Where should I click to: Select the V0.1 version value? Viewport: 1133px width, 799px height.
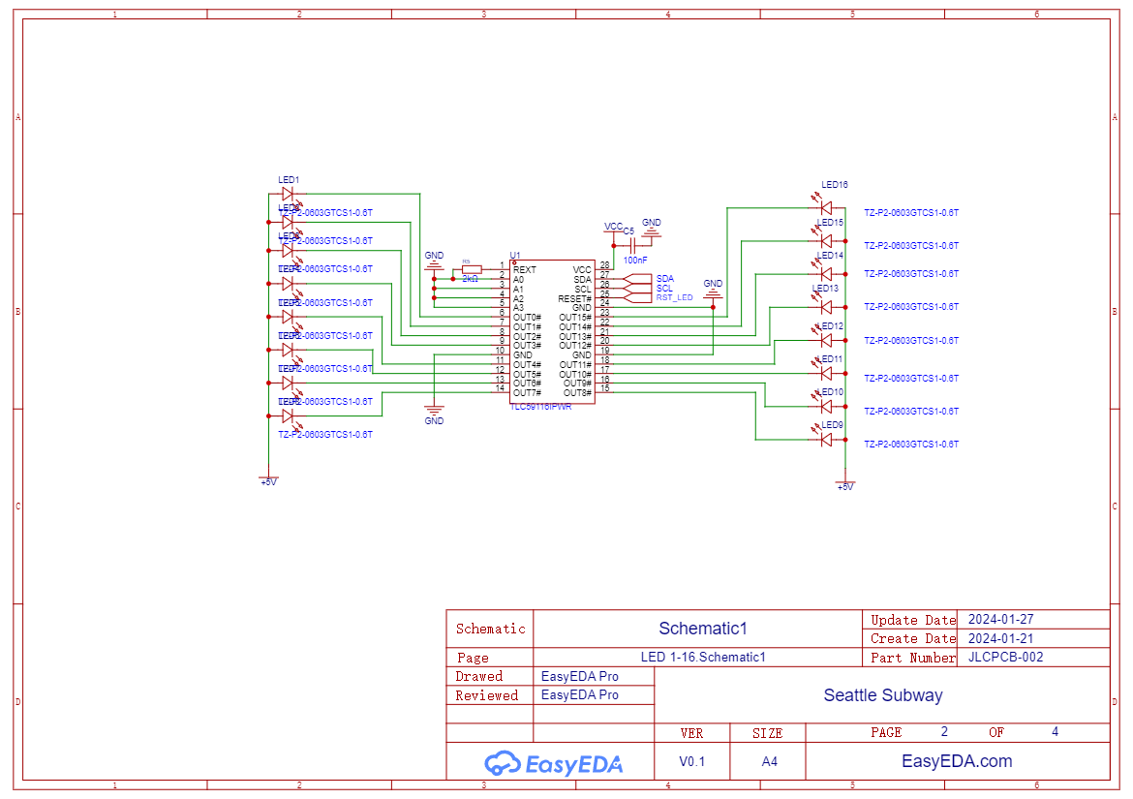[x=691, y=761]
